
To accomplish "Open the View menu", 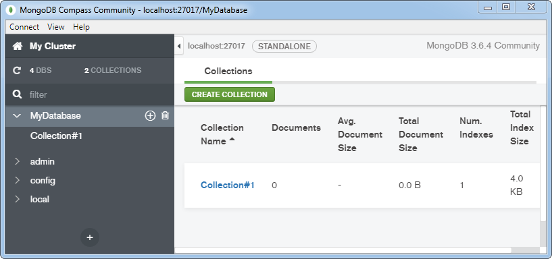I will tap(56, 27).
